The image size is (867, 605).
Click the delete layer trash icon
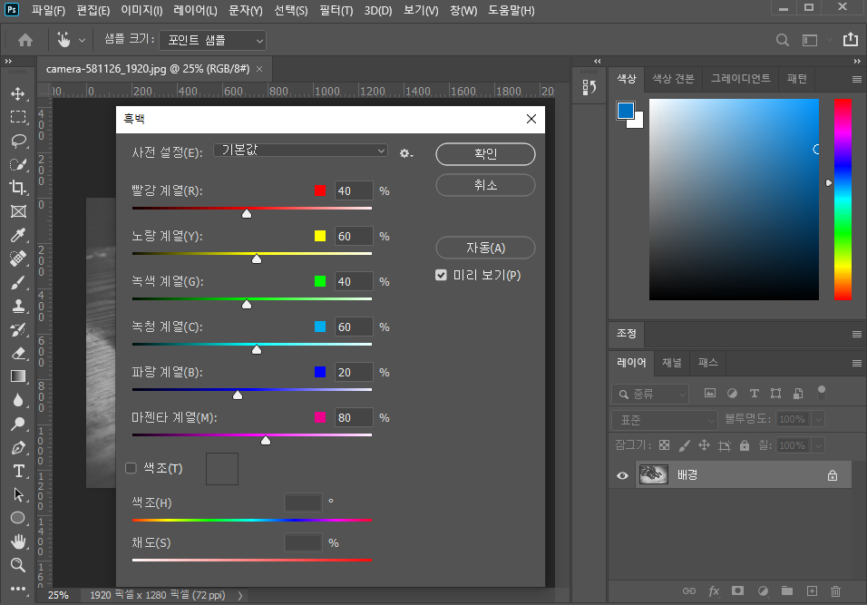835,591
